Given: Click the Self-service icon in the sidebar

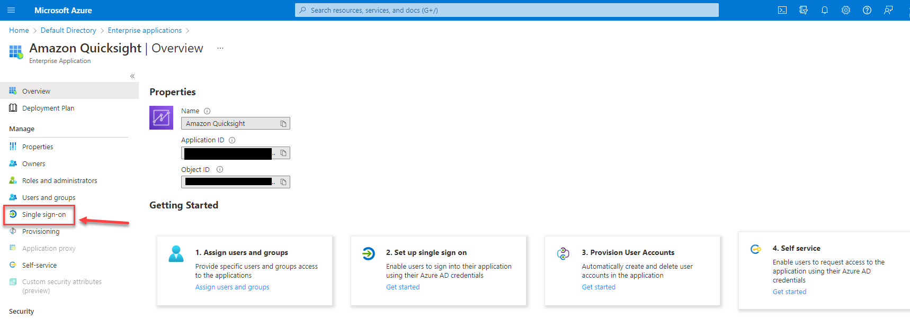Looking at the screenshot, I should [13, 265].
